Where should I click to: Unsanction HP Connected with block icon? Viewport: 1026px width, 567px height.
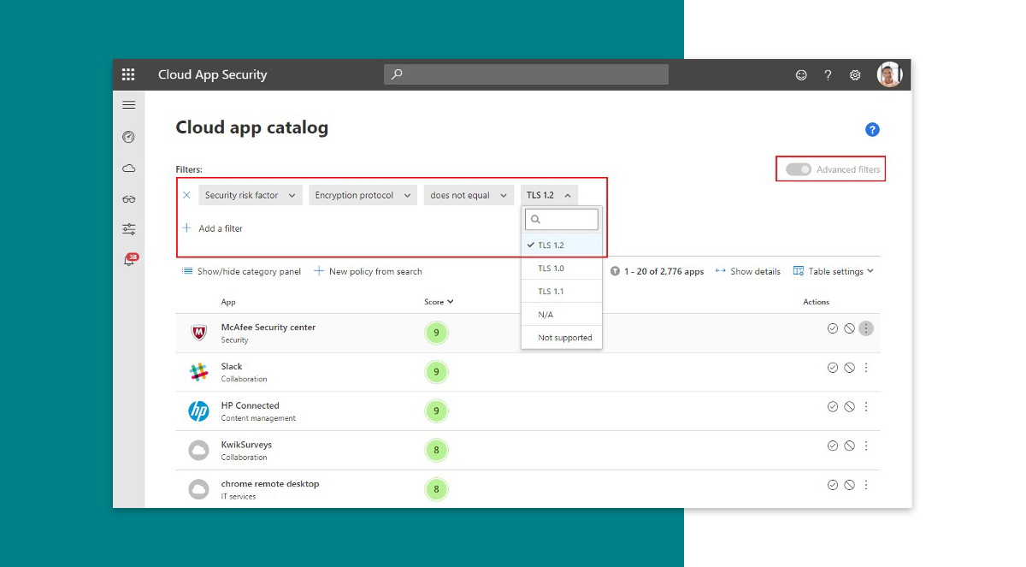(x=849, y=407)
